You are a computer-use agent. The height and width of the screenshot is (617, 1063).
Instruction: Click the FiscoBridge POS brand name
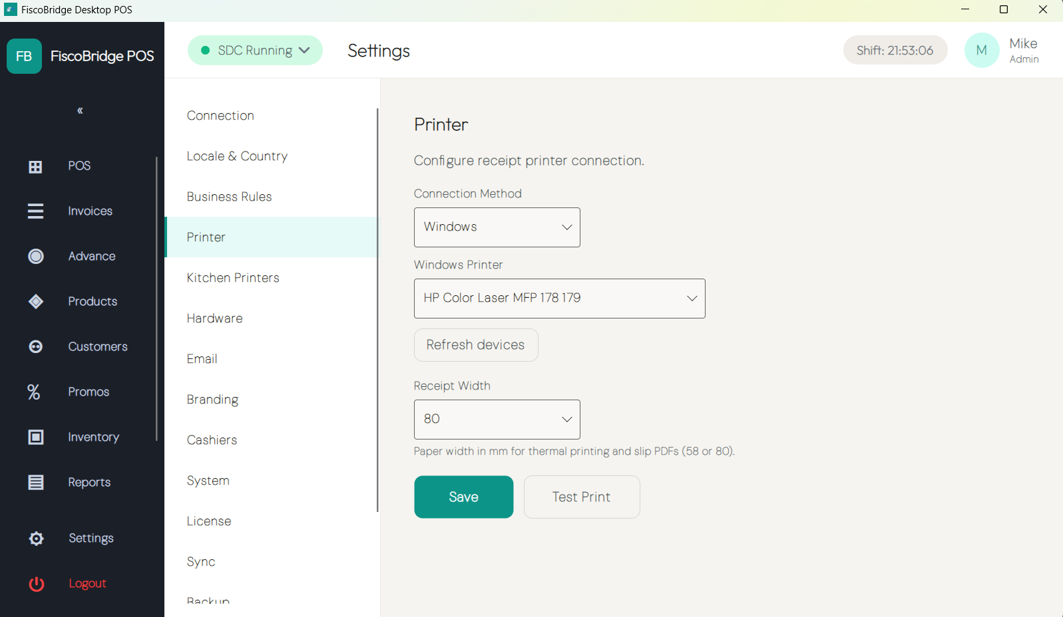click(x=103, y=56)
